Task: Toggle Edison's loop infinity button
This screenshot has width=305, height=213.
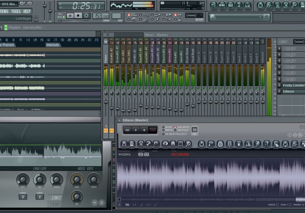Action: [127, 130]
